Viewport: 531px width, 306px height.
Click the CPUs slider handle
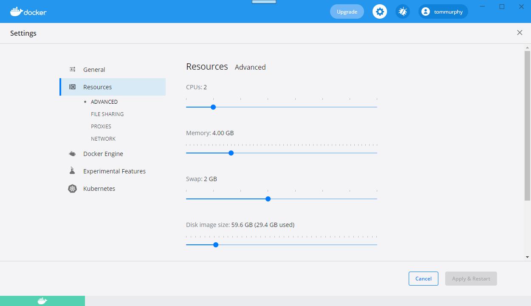tap(213, 107)
